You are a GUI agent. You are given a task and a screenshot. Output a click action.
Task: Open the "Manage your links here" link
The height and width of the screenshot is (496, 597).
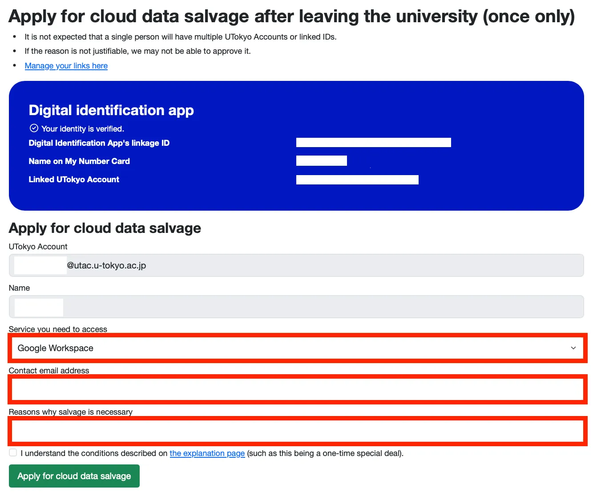[66, 66]
